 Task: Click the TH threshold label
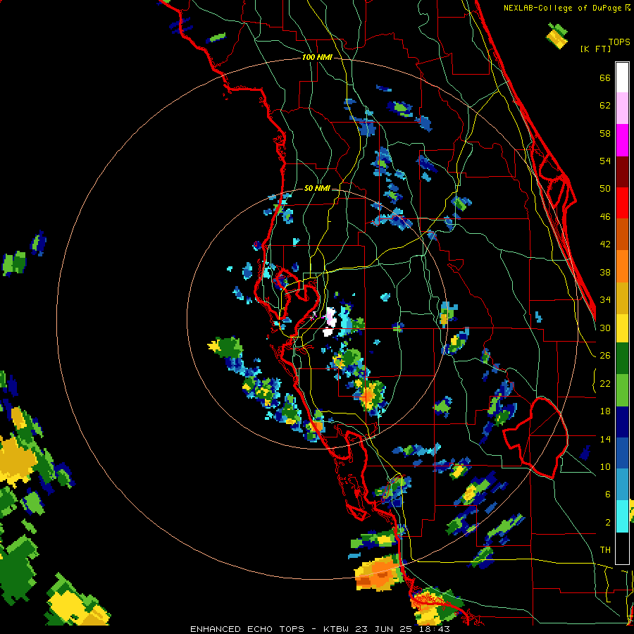(x=605, y=550)
